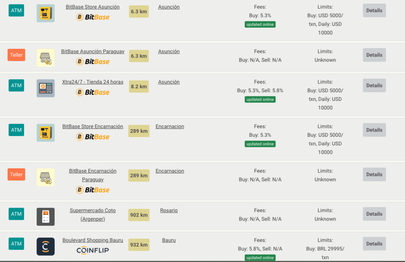405x262 pixels.
Task: Click Xtra24/7 ATM machine icon
Action: (45, 88)
